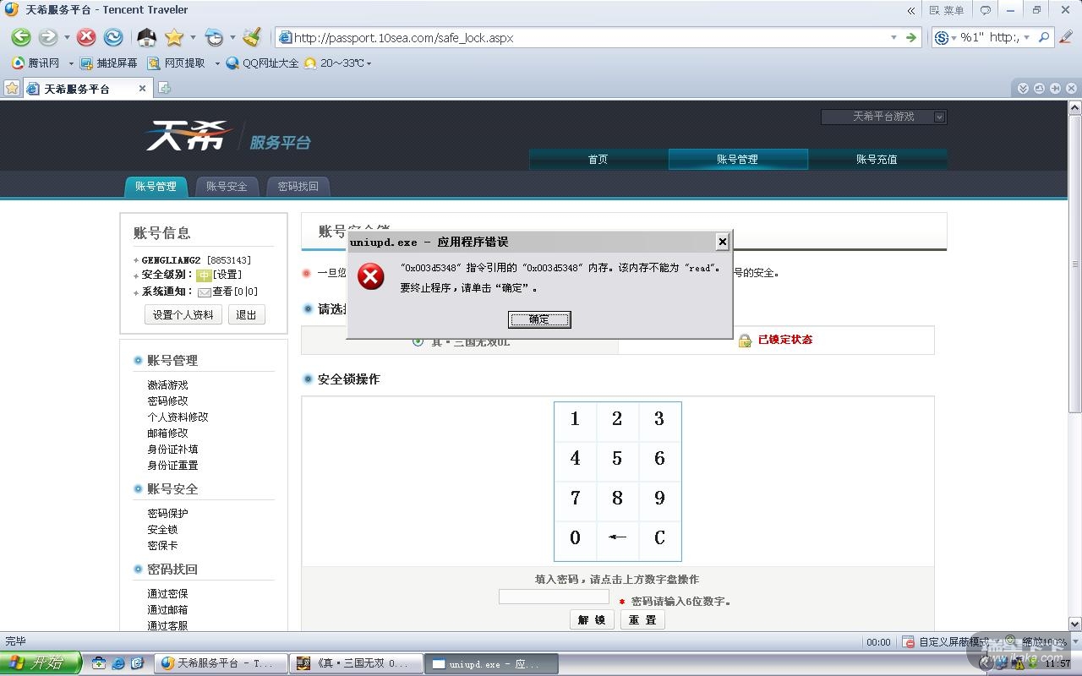
Task: Click the speech bubble icon in title bar
Action: (985, 10)
